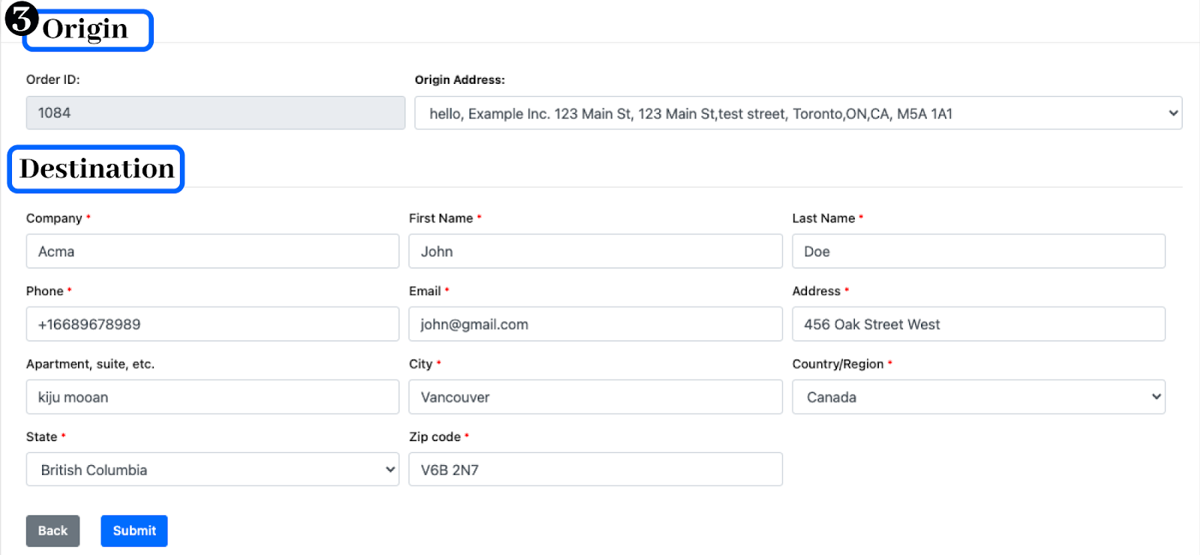The image size is (1200, 555).
Task: Open the Origin Address dropdown
Action: pyautogui.click(x=798, y=113)
